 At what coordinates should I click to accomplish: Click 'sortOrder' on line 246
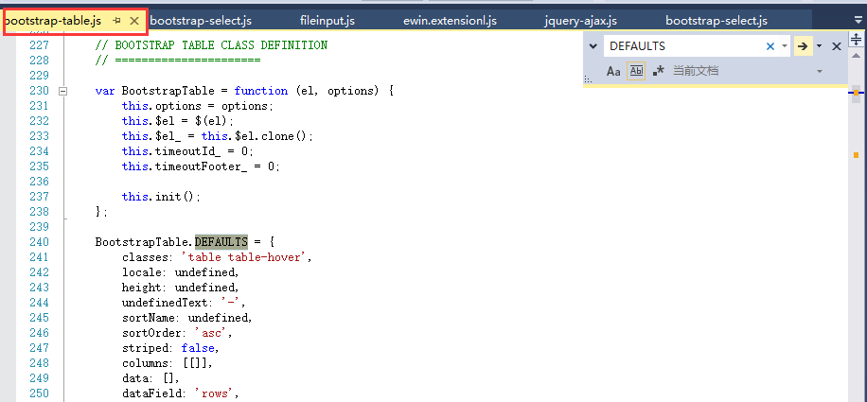(146, 333)
